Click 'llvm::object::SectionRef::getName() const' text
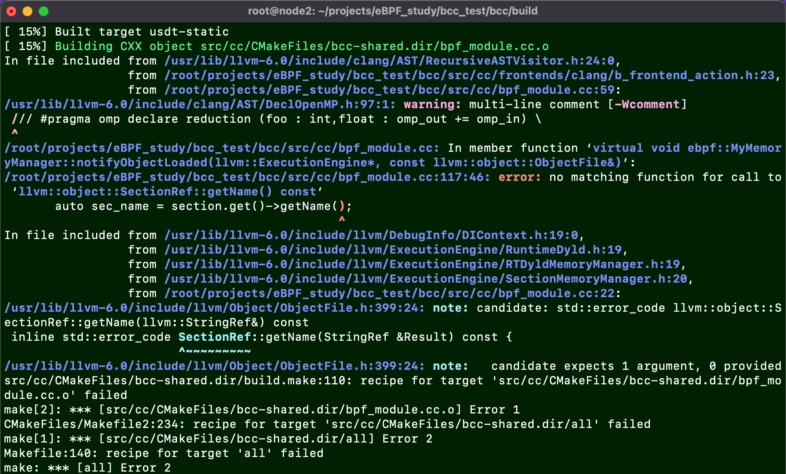This screenshot has height=474, width=786. 167,191
